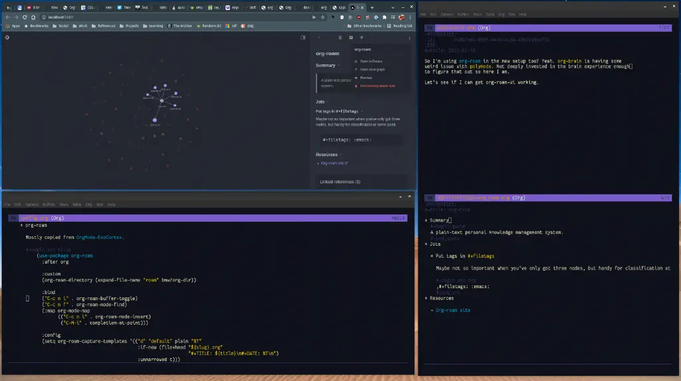This screenshot has width=681, height=381.
Task: Switch to the Twitter browser tab
Action: (124, 7)
